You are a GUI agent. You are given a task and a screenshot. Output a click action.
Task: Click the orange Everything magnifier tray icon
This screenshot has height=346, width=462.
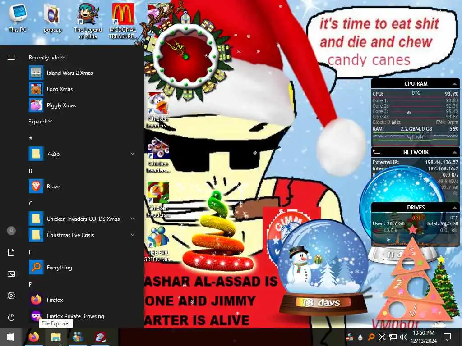(371, 337)
